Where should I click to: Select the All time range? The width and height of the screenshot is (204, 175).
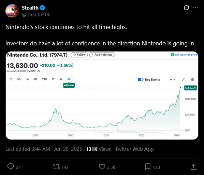tap(69, 79)
